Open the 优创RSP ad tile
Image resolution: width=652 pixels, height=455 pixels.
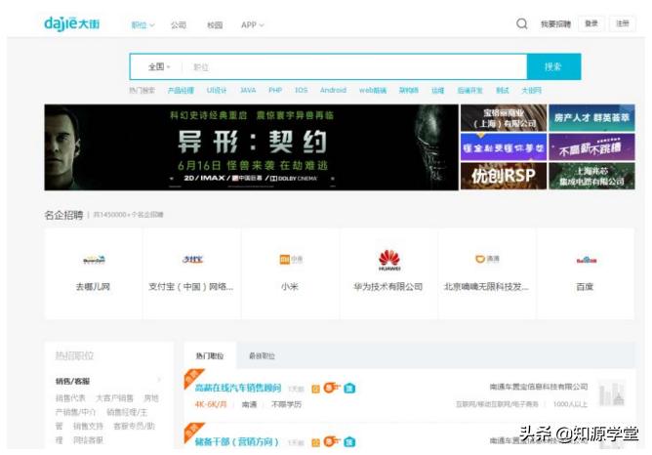[x=503, y=176]
